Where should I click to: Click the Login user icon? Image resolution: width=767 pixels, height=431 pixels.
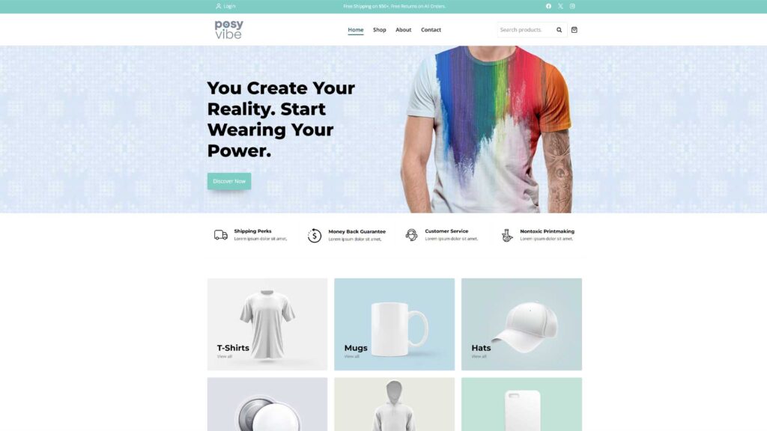click(218, 6)
